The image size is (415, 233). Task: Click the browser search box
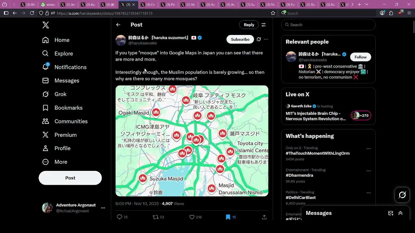click(x=328, y=13)
